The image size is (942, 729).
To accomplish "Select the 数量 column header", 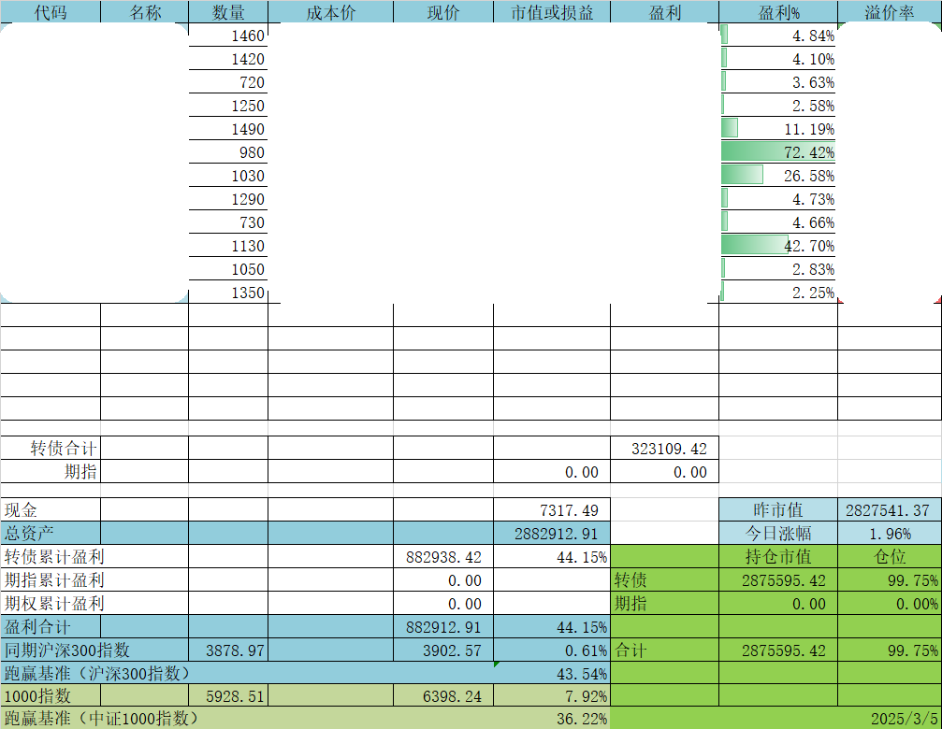I will click(228, 12).
